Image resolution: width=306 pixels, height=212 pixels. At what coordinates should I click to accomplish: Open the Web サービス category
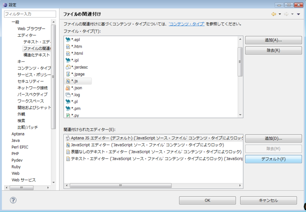coord(24,180)
